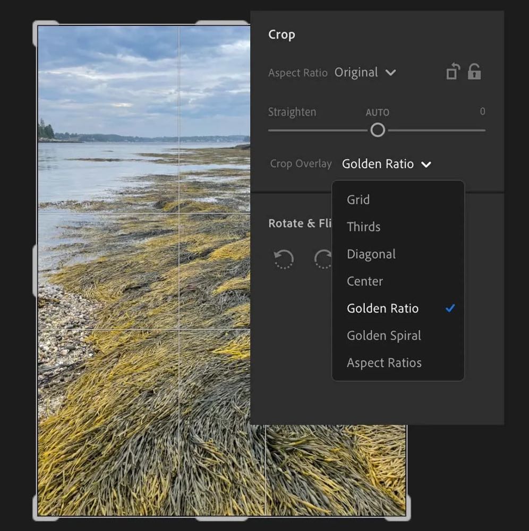This screenshot has height=531, width=529.
Task: Rotate the image clockwise
Action: point(323,260)
